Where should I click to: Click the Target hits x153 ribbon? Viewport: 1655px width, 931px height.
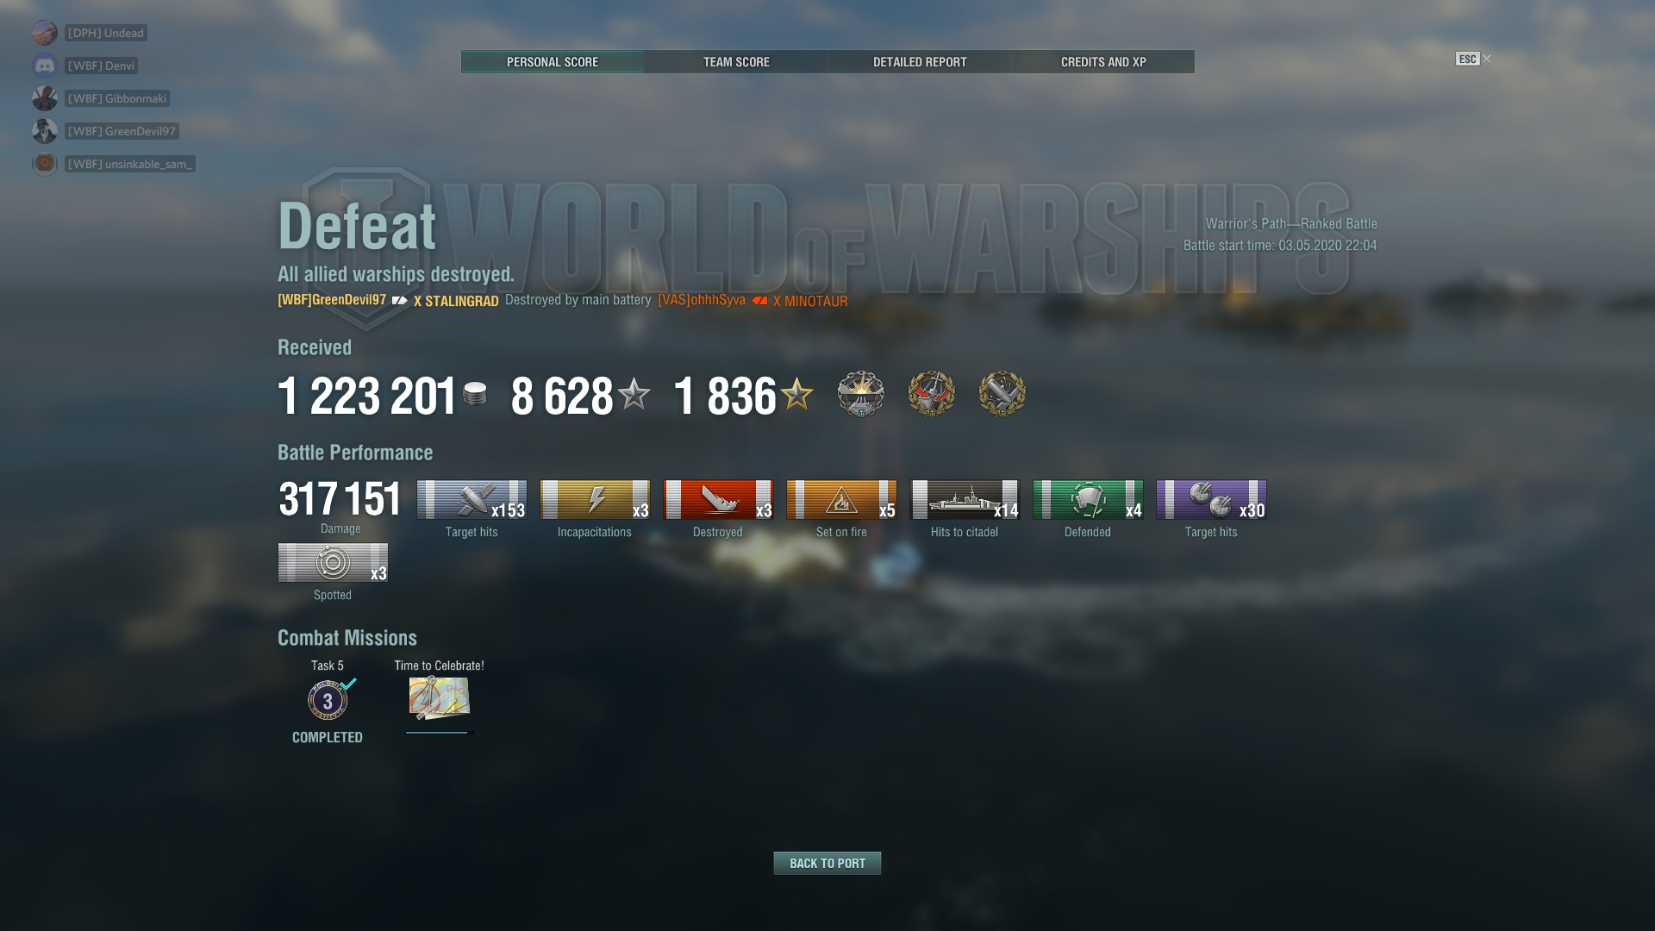472,500
